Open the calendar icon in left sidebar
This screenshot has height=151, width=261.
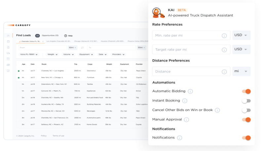(8, 41)
